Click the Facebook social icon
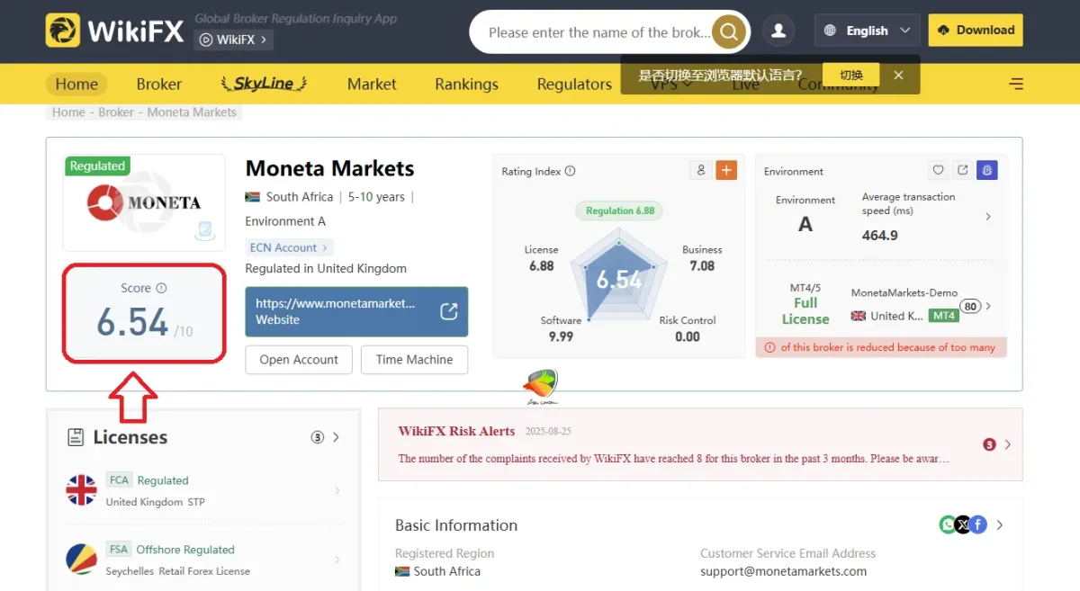1080x591 pixels. (977, 524)
